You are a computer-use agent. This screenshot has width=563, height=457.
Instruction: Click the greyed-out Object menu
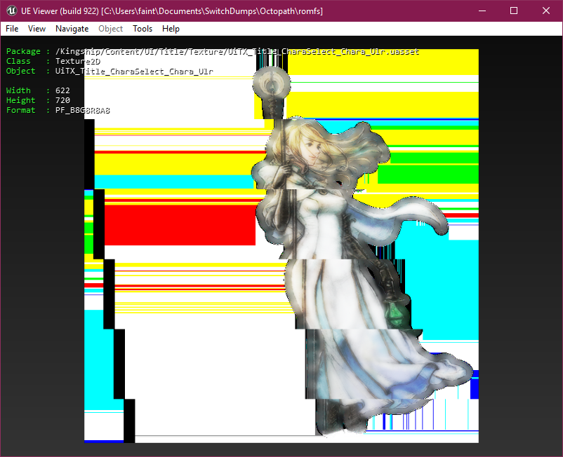[111, 29]
